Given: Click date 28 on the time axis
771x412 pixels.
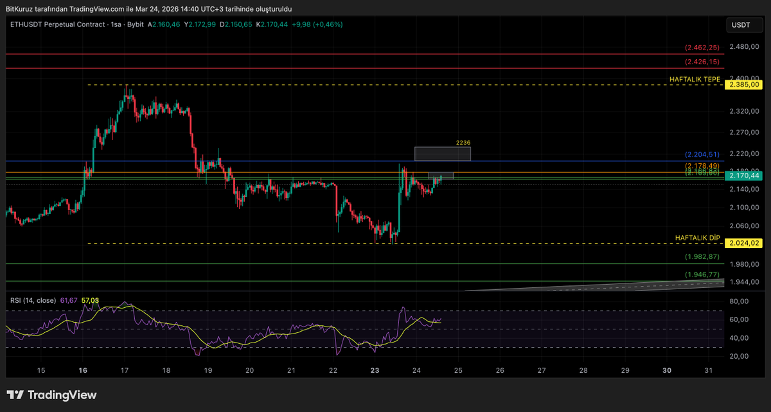Looking at the screenshot, I should (x=584, y=371).
